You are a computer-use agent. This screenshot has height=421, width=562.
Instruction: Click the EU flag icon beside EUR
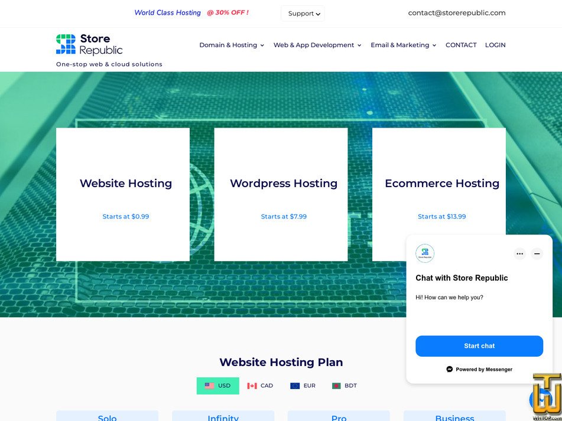(x=294, y=385)
